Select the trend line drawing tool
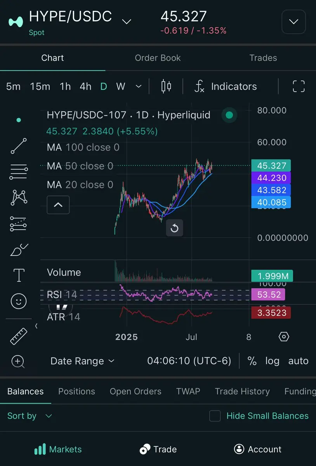The image size is (316, 466). (19, 146)
